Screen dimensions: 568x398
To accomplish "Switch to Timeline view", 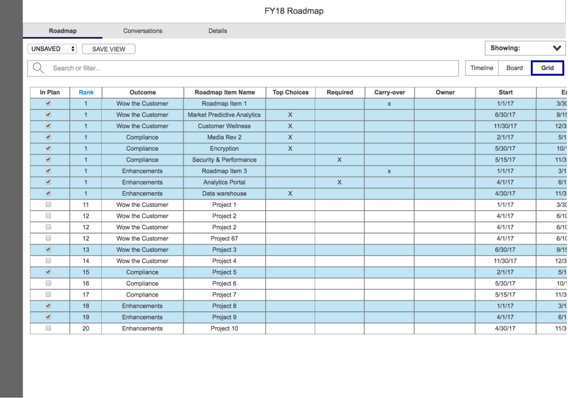I will (x=481, y=68).
